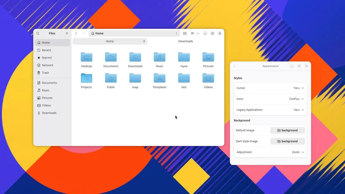This screenshot has height=194, width=345.
Task: Open the Public folder
Action: tap(111, 78)
